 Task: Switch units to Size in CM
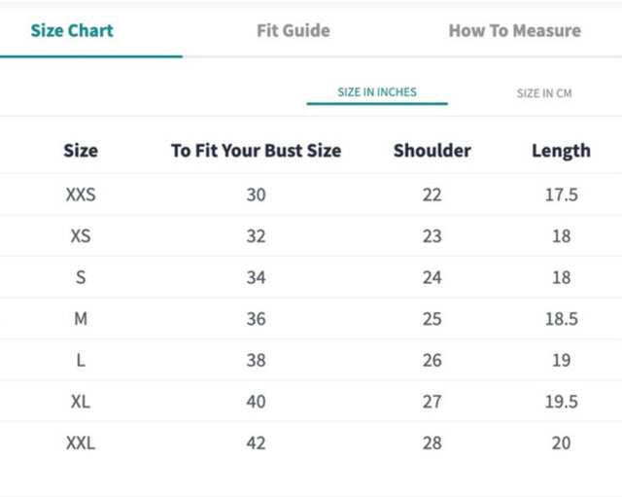(544, 93)
